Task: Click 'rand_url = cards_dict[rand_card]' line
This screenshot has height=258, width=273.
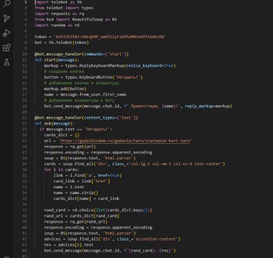Action: point(82,216)
